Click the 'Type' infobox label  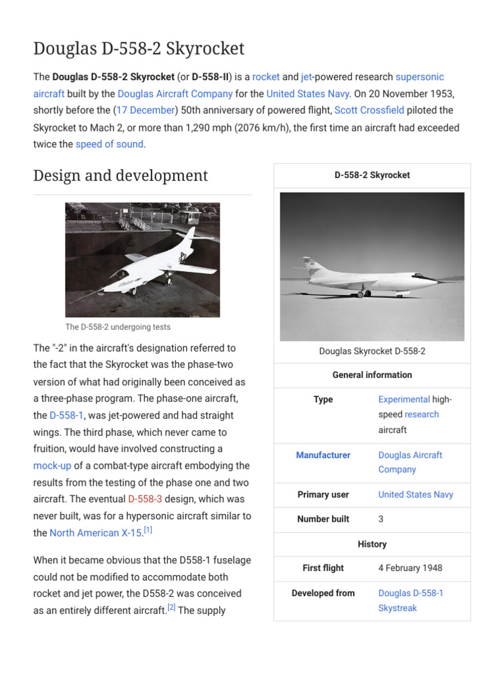[323, 400]
